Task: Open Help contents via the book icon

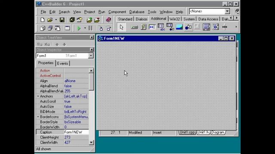Action: coord(108,20)
